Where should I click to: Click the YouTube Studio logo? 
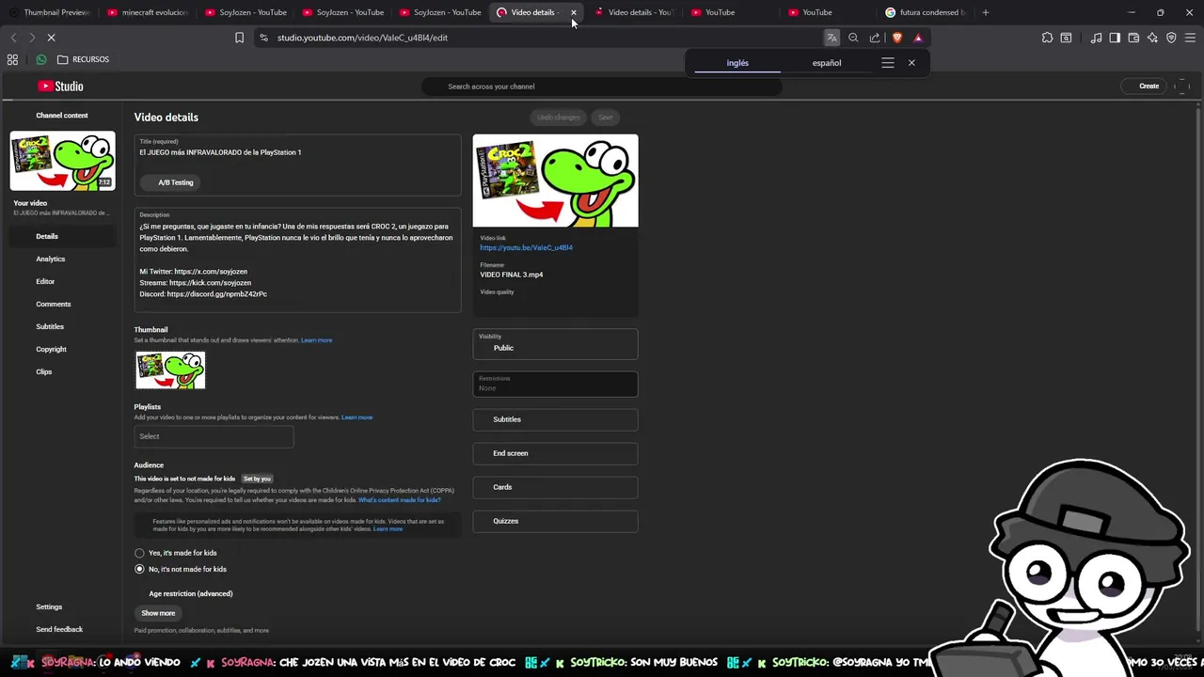click(x=60, y=86)
